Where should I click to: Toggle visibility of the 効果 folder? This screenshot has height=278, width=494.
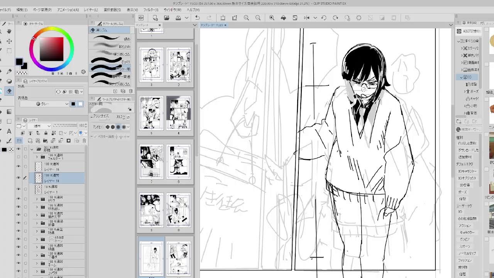[19, 231]
